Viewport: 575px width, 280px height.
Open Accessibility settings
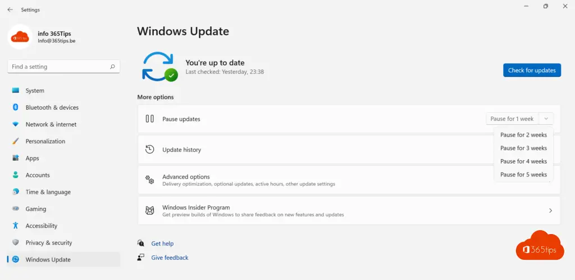(64, 226)
